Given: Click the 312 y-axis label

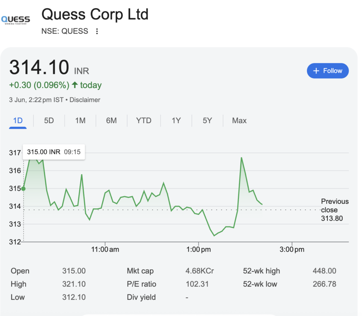Looking at the screenshot, I should 15,242.
